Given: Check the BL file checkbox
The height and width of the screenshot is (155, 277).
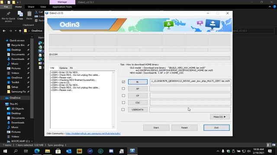Looking at the screenshot, I should pos(123,82).
